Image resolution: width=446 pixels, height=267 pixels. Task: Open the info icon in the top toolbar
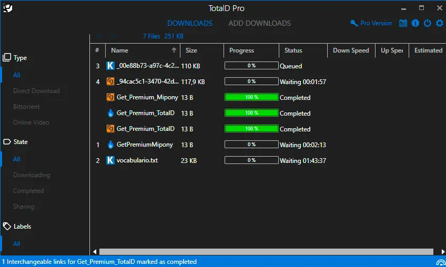pos(415,23)
